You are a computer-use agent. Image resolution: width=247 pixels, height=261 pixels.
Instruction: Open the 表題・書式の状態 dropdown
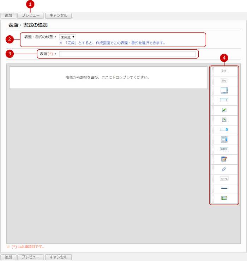coord(67,37)
